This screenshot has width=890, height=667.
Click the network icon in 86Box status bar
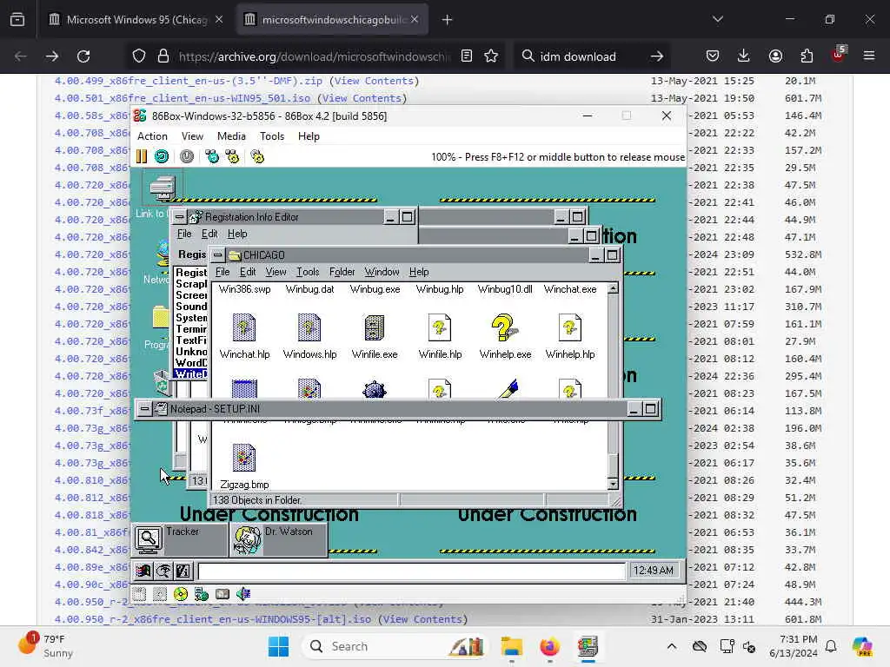[202, 594]
